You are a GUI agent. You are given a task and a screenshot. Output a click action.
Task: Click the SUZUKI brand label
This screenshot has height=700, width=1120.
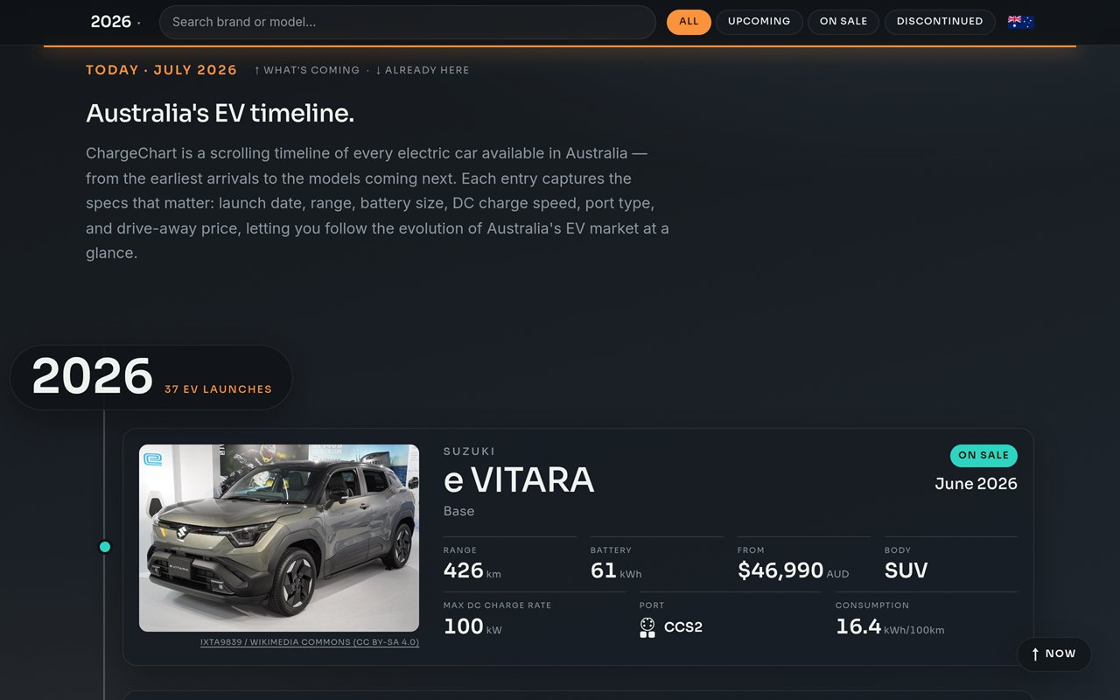[x=469, y=451]
